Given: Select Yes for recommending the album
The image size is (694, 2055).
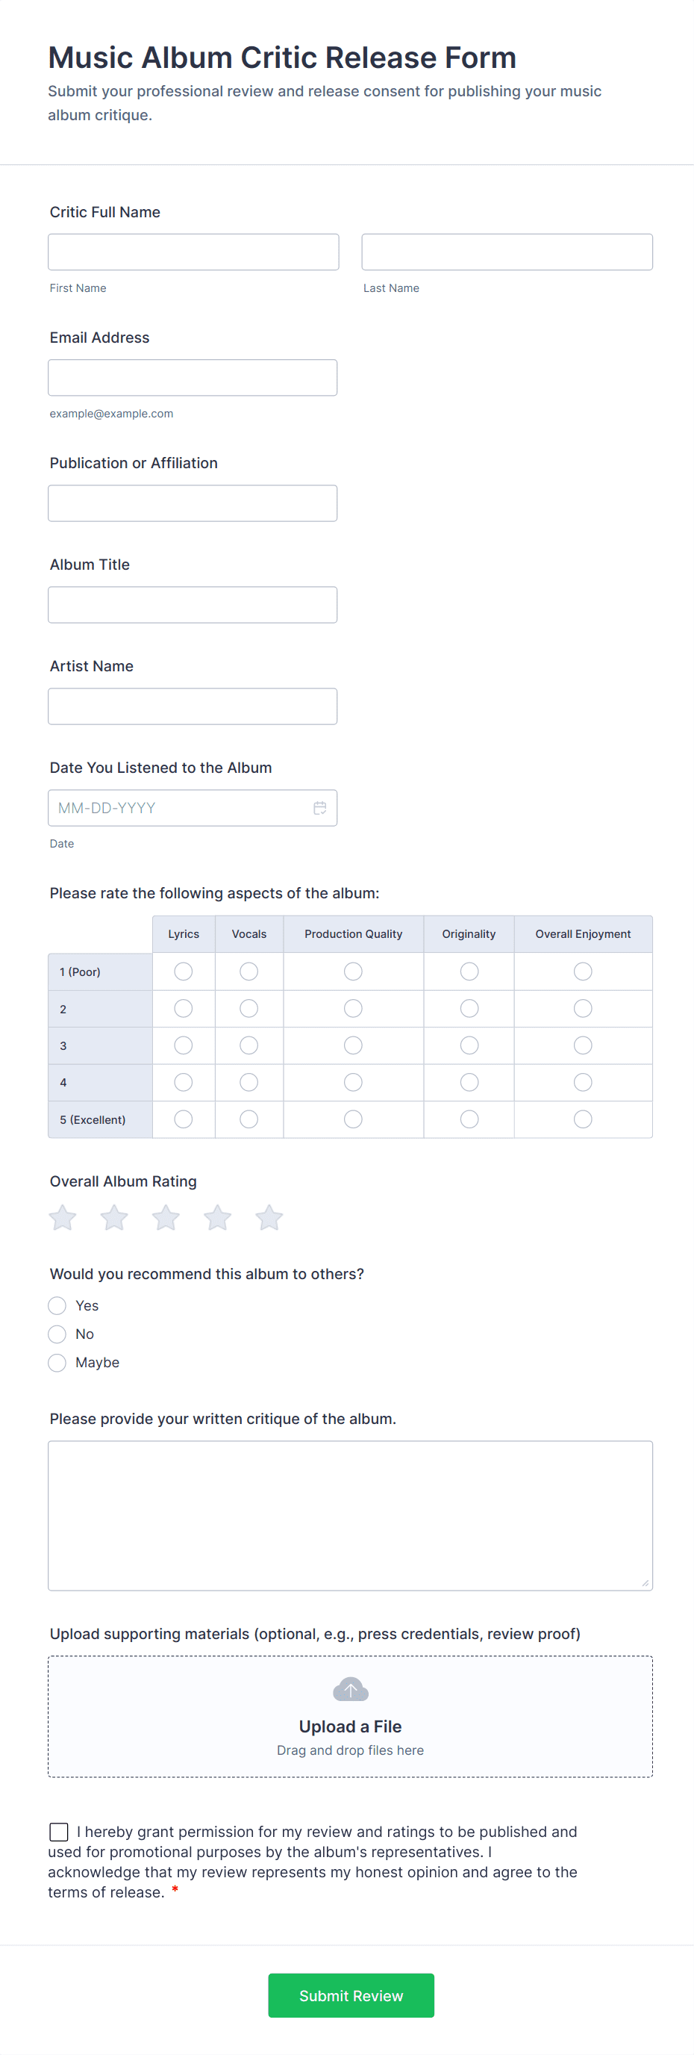Looking at the screenshot, I should [x=57, y=1305].
